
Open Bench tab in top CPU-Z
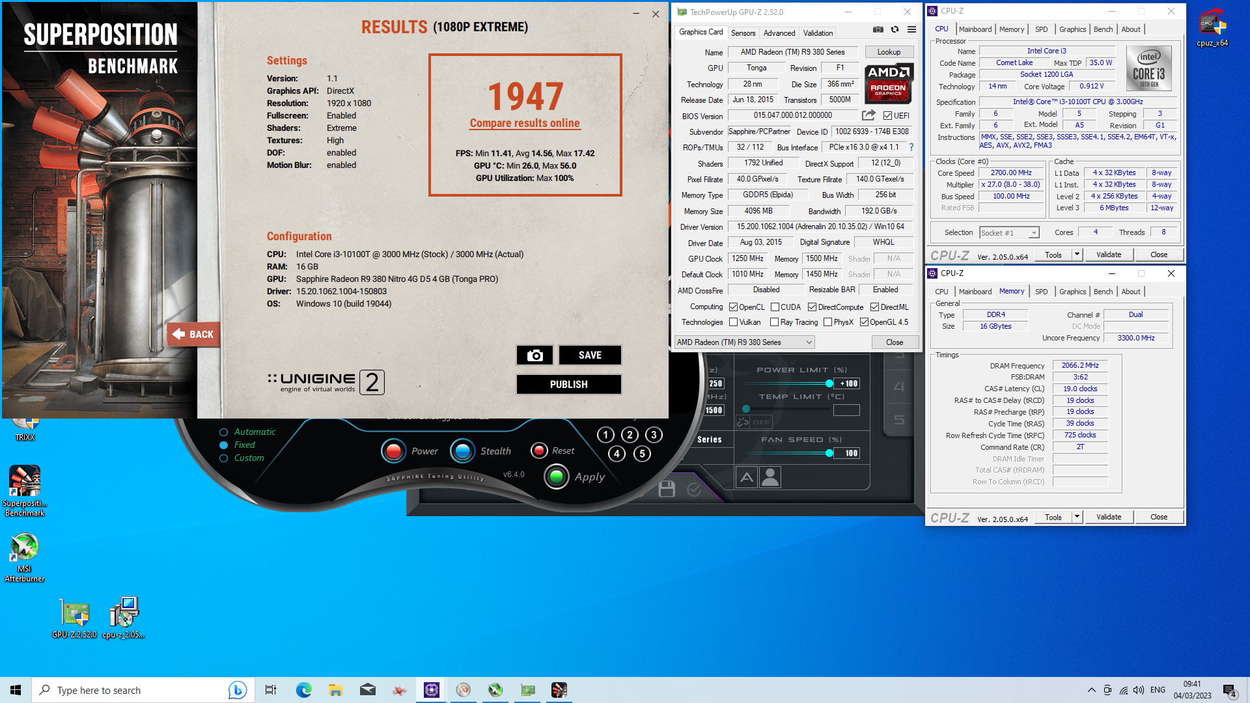click(1103, 29)
